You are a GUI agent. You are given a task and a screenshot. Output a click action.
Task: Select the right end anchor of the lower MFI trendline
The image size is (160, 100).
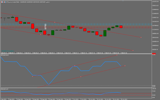pos(125,66)
